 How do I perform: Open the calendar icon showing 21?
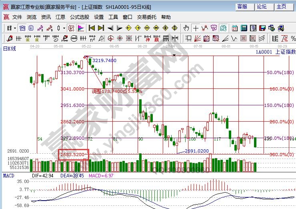tap(234, 28)
